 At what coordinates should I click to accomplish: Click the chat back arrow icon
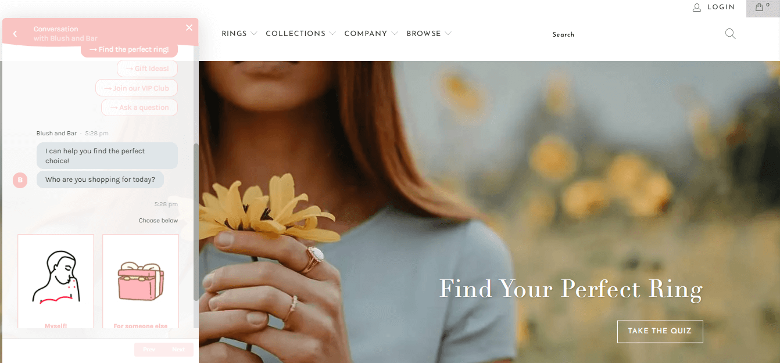pyautogui.click(x=15, y=34)
